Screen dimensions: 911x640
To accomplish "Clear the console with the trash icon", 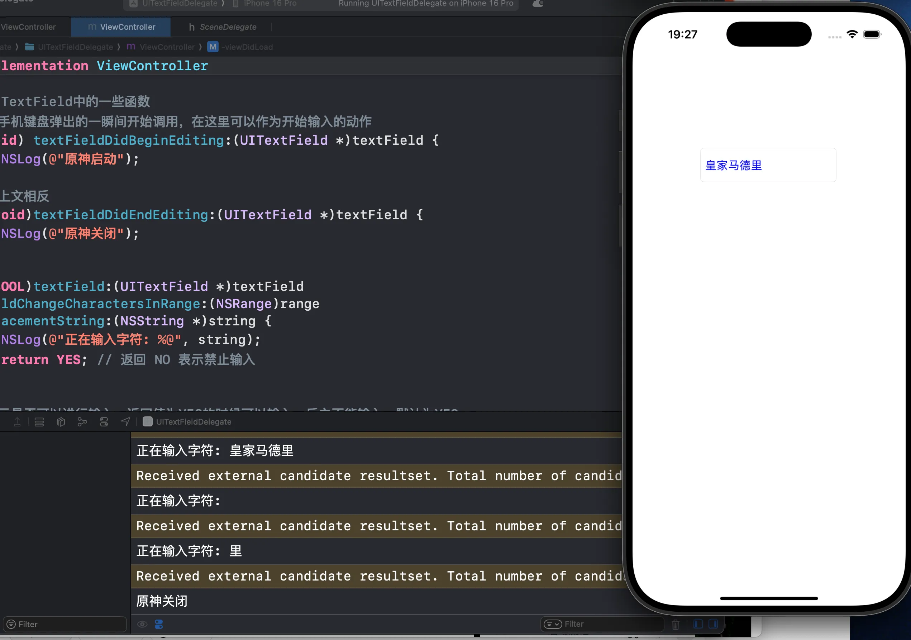I will 675,624.
